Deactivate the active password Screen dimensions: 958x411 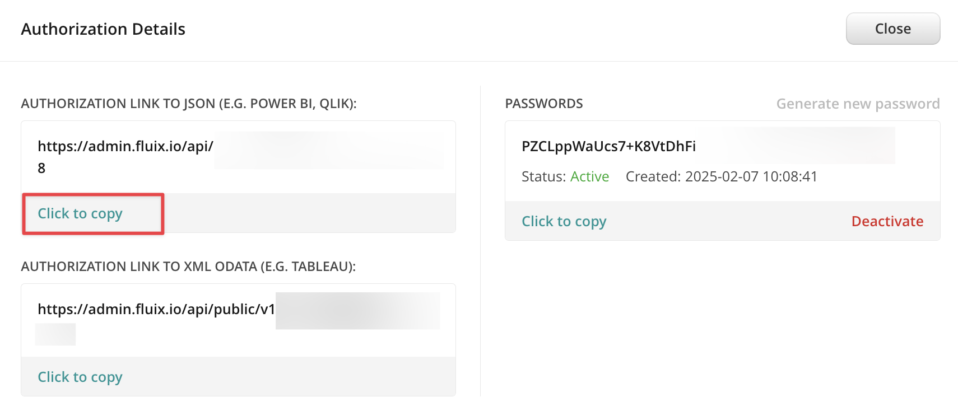point(887,221)
